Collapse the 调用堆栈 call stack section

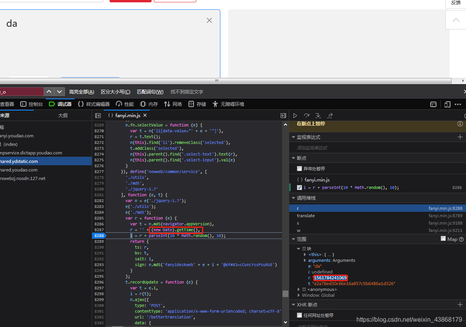pos(293,198)
